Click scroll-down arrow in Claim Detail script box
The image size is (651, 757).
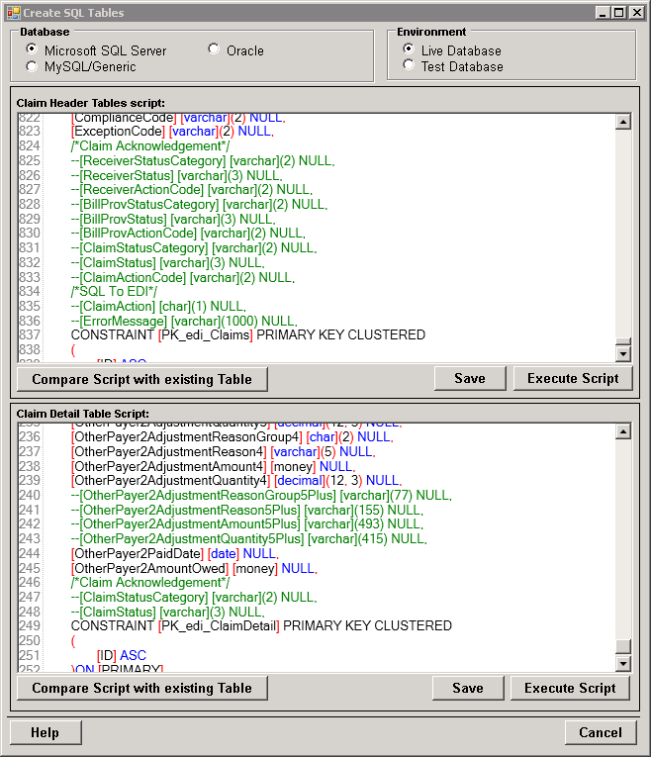tap(623, 663)
